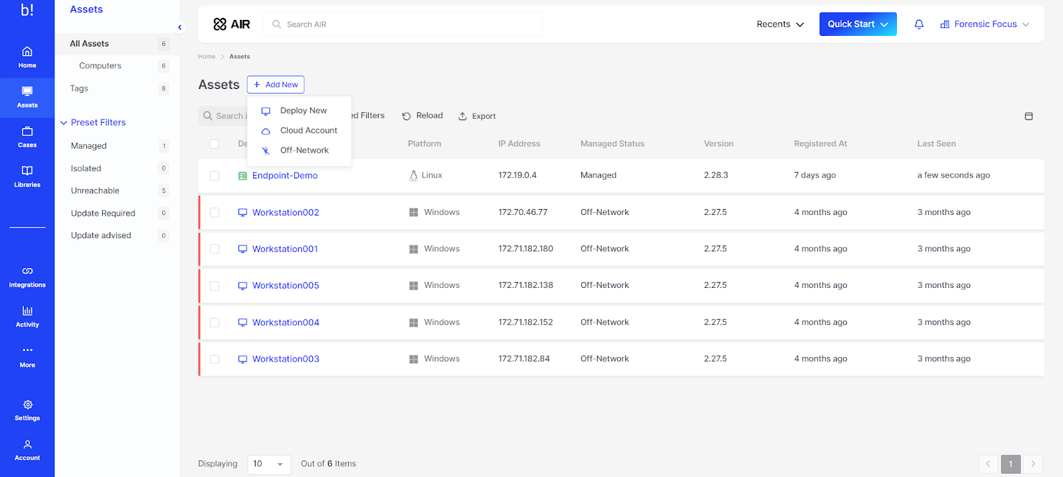The height and width of the screenshot is (477, 1063).
Task: Go to Integrations in sidebar
Action: [27, 277]
